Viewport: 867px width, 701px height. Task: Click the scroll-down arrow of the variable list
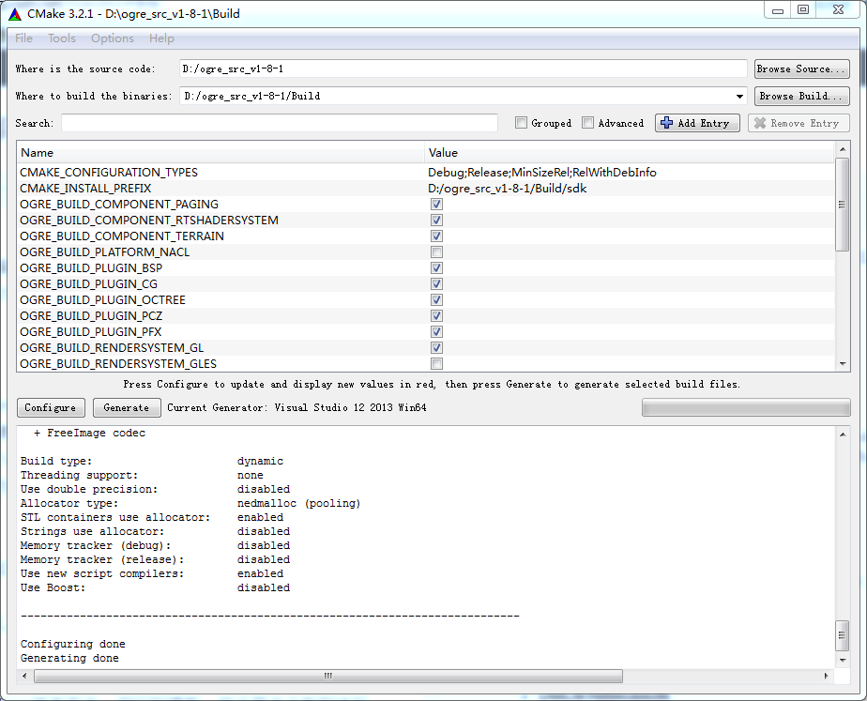tap(843, 364)
